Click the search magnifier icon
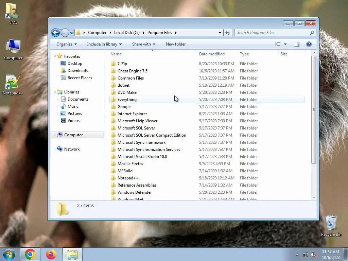The height and width of the screenshot is (261, 348). [312, 33]
